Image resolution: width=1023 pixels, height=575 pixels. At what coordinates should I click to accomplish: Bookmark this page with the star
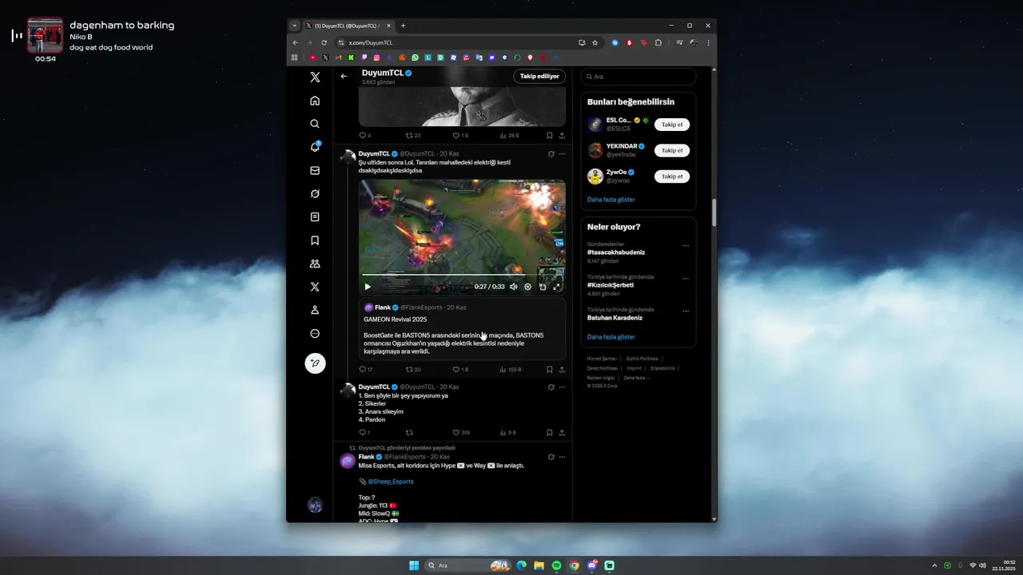(595, 42)
